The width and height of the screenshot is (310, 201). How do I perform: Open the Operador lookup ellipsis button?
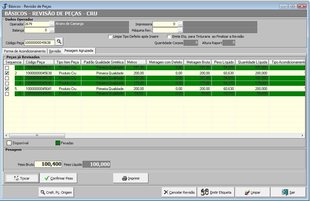52,24
